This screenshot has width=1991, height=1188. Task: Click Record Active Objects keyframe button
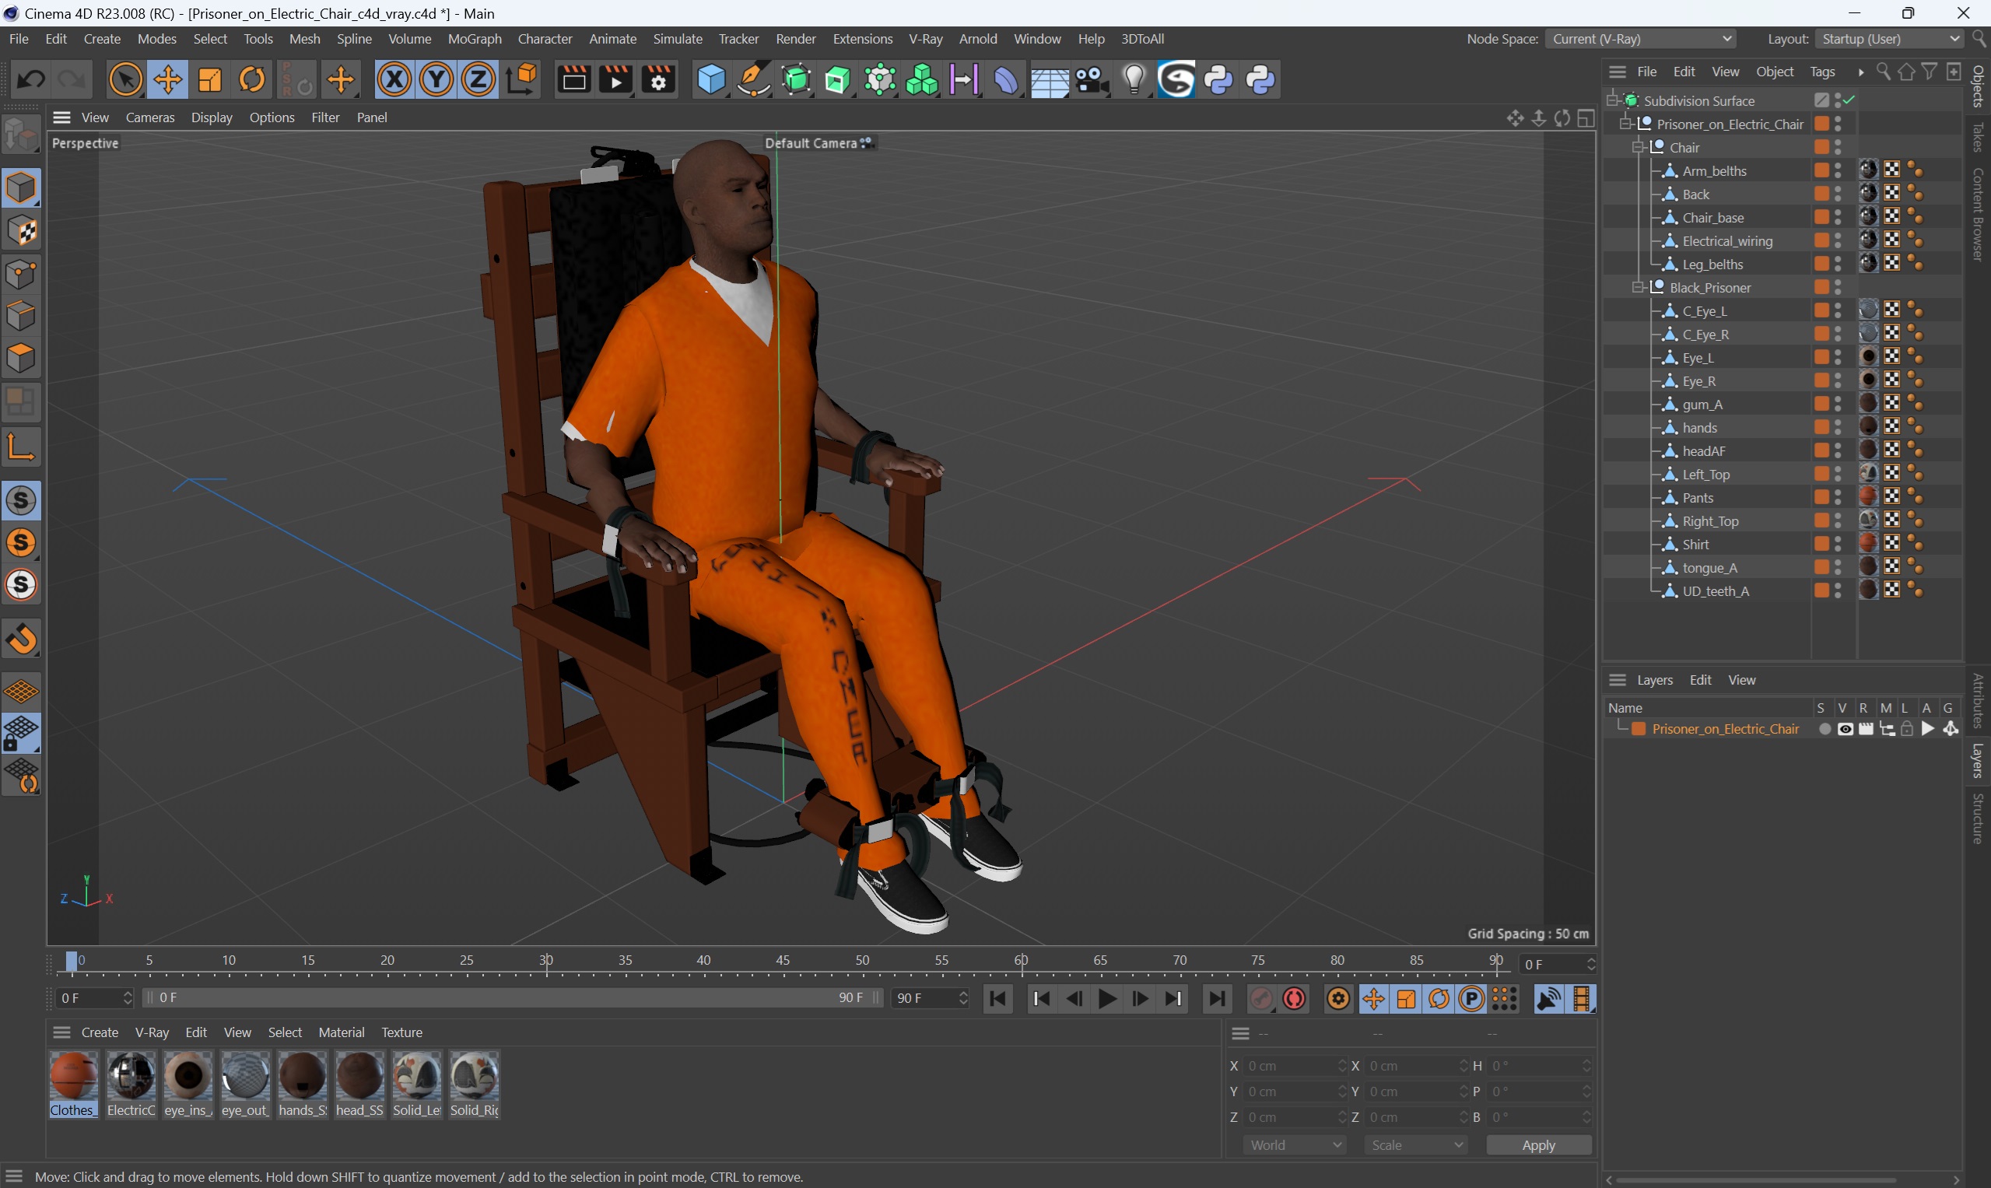click(x=1261, y=998)
